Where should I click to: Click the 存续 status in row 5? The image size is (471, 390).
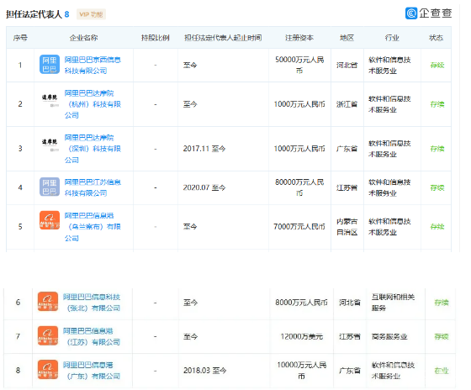[437, 227]
